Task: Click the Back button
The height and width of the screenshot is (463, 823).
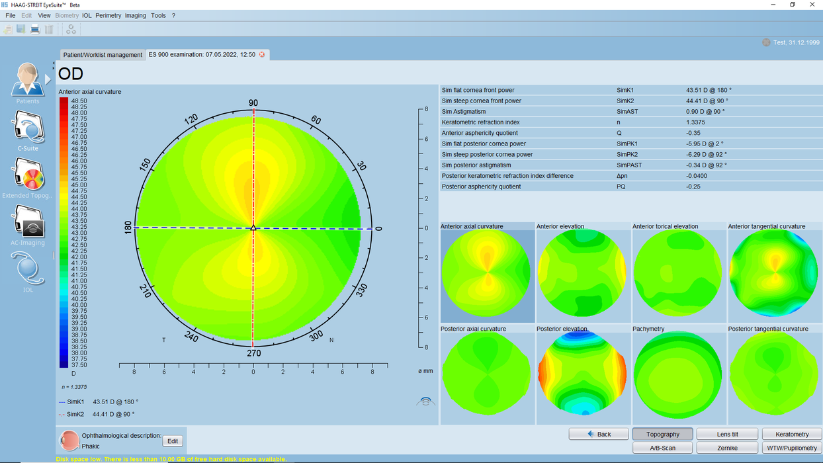Action: [x=598, y=434]
